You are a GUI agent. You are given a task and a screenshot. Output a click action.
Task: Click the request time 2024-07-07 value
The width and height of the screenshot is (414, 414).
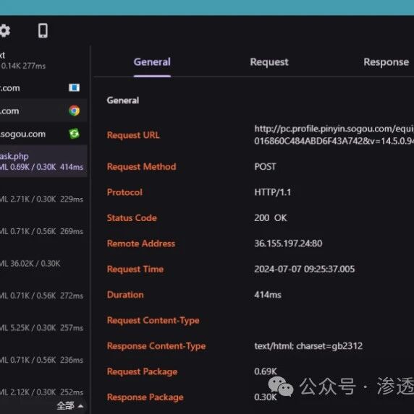(x=304, y=269)
